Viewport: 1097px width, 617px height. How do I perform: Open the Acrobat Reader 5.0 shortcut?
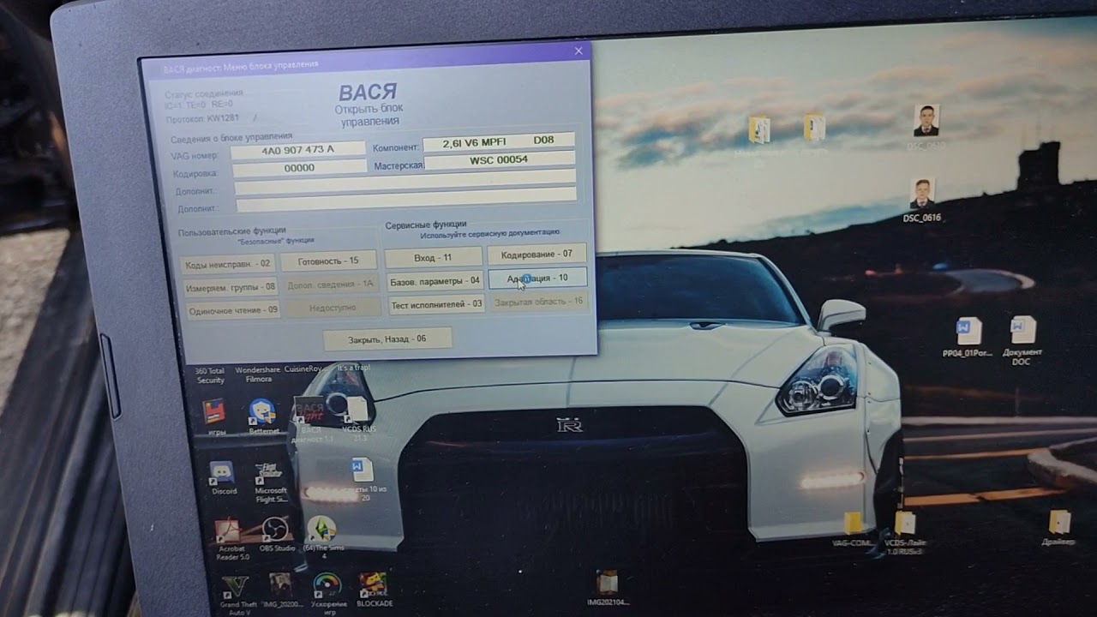(x=231, y=538)
